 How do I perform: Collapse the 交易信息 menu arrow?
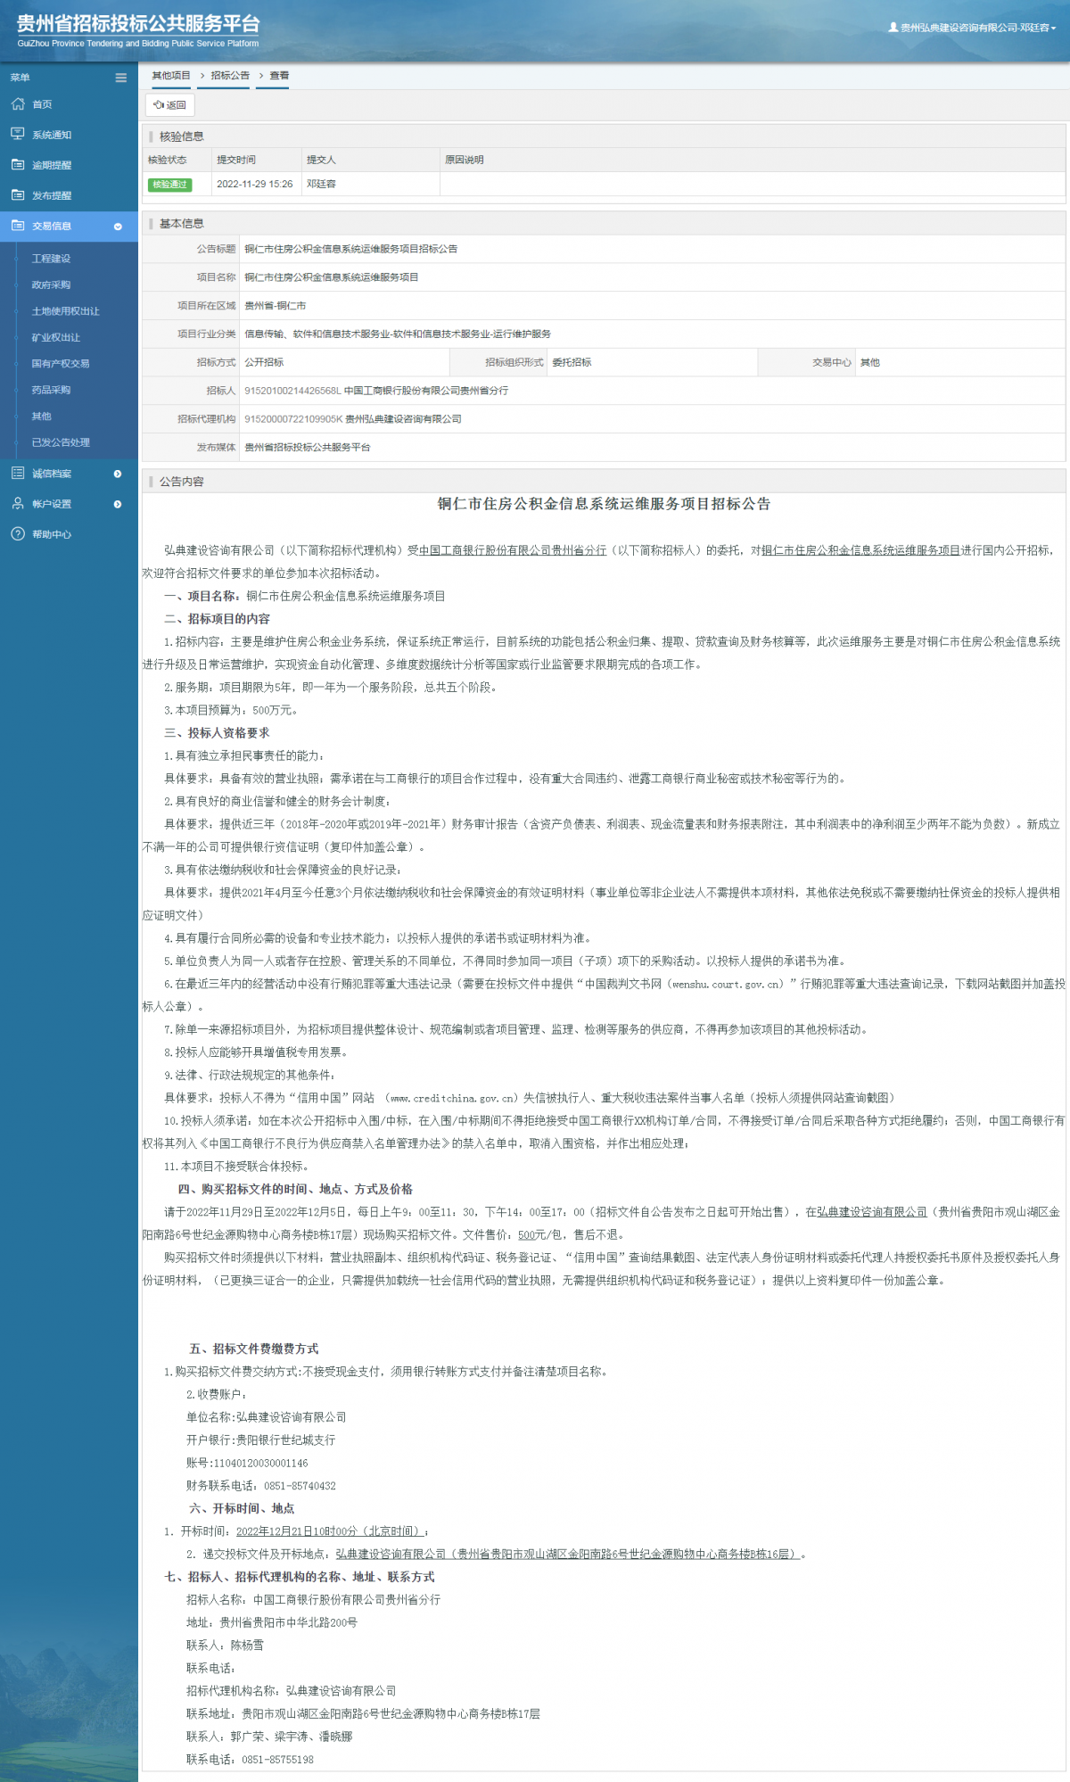pyautogui.click(x=118, y=227)
